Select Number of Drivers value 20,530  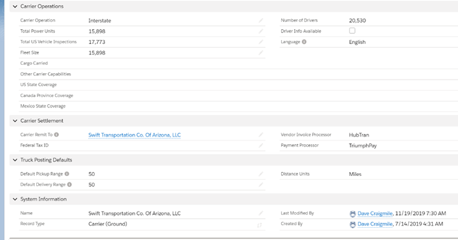click(x=357, y=21)
